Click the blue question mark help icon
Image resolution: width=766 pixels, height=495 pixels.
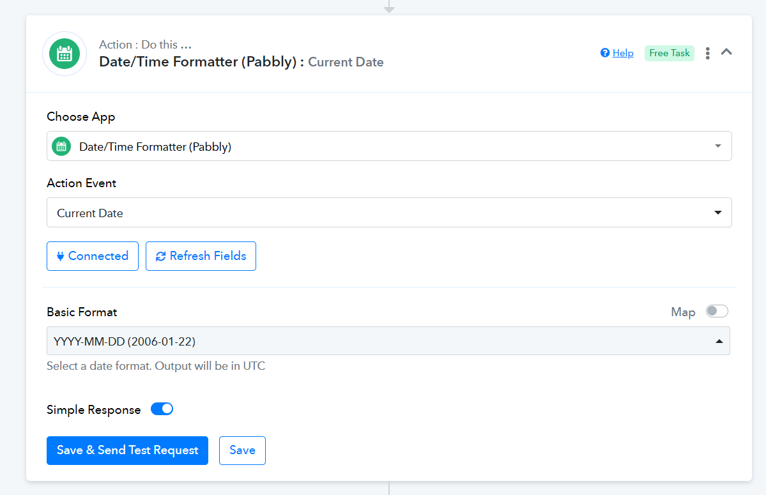tap(605, 53)
